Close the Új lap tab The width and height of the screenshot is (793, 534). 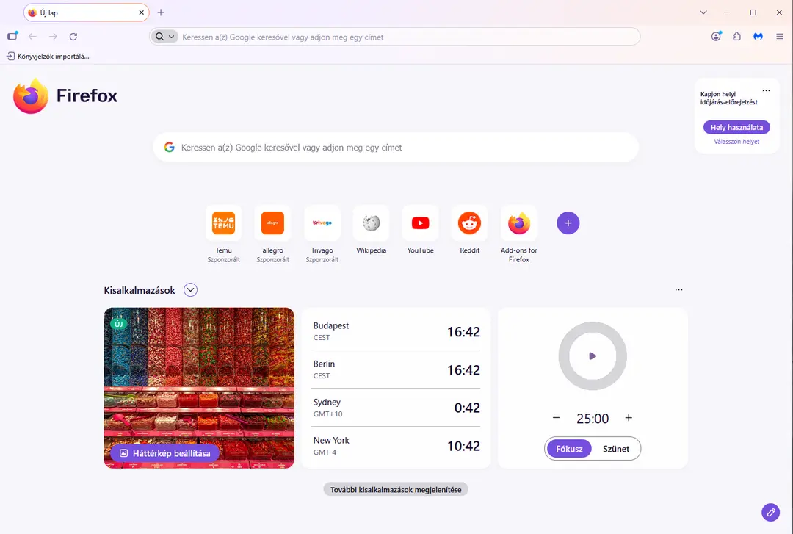[141, 12]
